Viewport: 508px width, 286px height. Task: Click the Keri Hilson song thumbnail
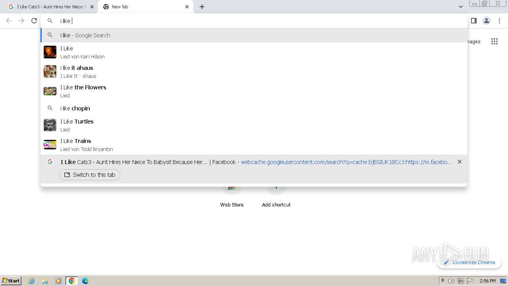click(50, 52)
